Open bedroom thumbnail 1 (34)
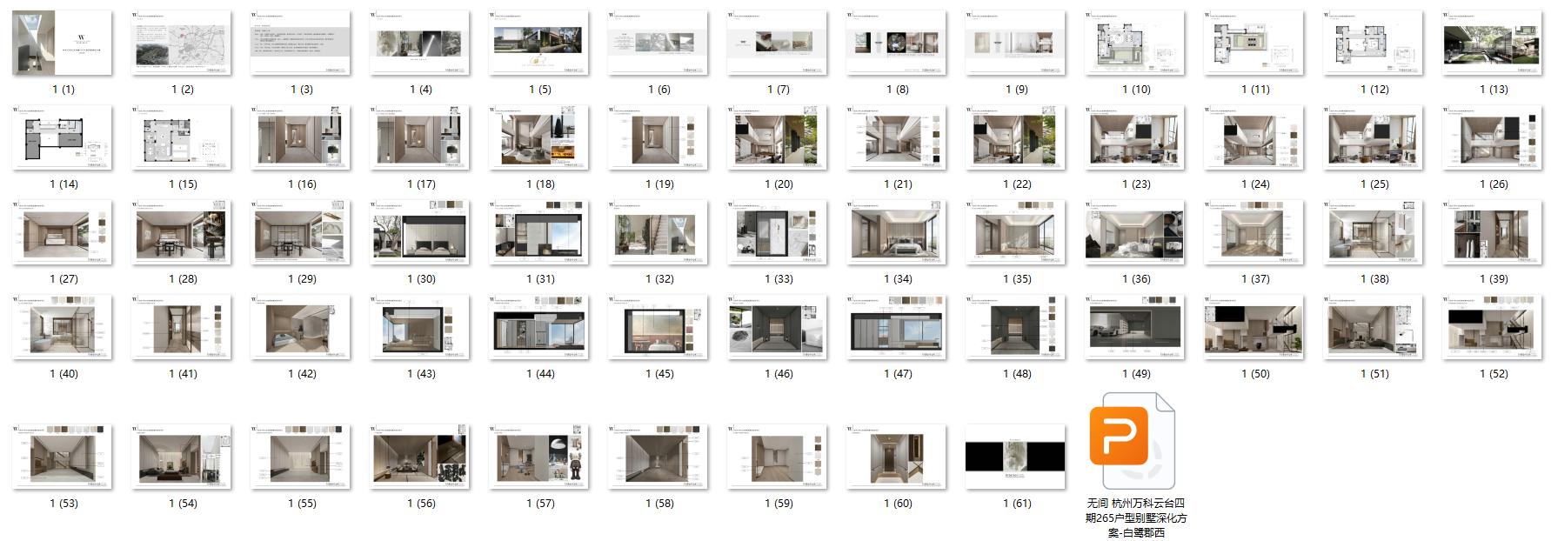 point(897,233)
